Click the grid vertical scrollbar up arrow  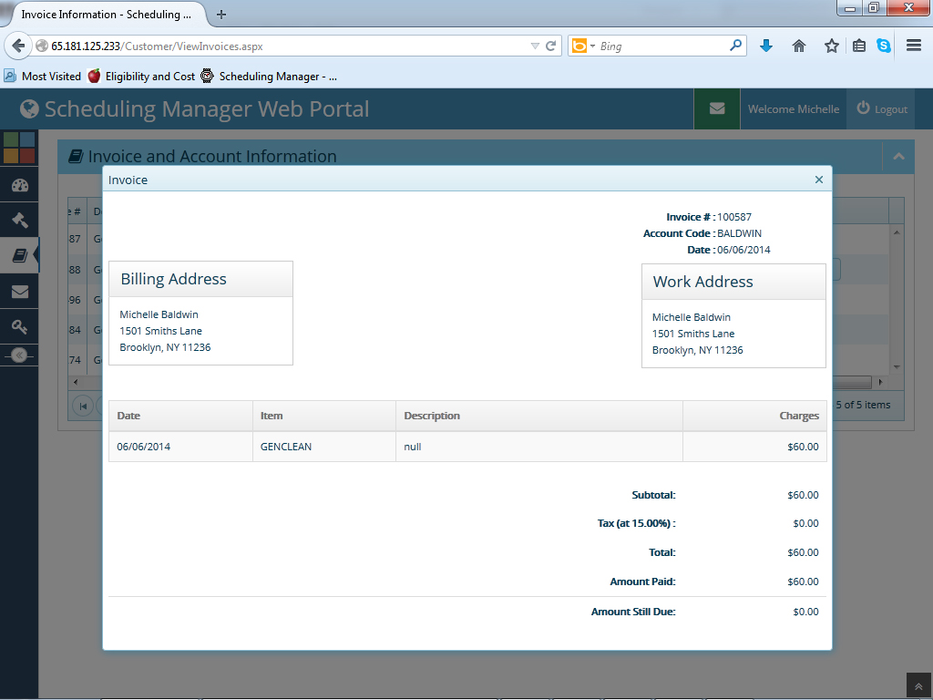tap(897, 232)
